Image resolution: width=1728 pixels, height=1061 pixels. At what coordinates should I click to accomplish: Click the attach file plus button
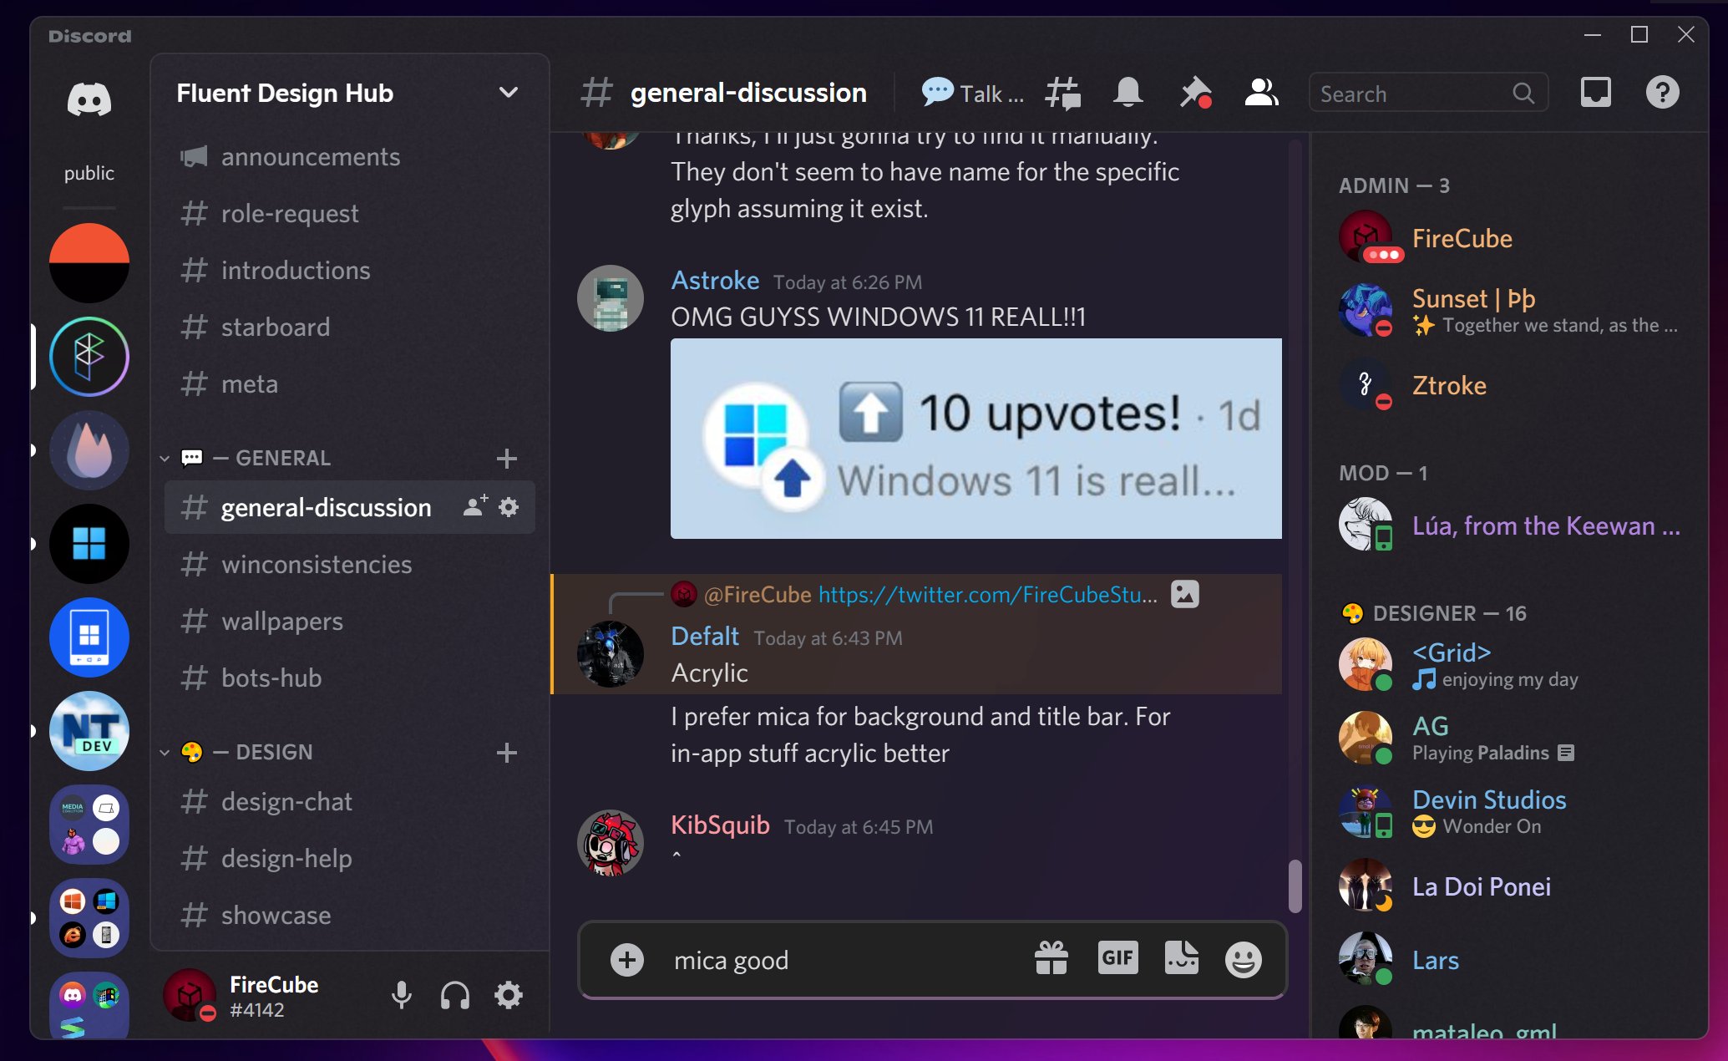click(627, 960)
